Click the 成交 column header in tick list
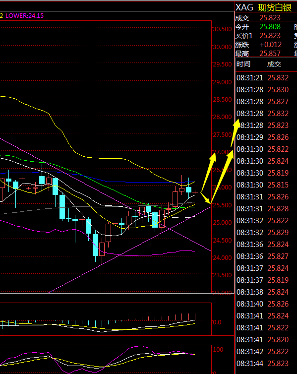This screenshot has height=374, width=297. point(274,64)
